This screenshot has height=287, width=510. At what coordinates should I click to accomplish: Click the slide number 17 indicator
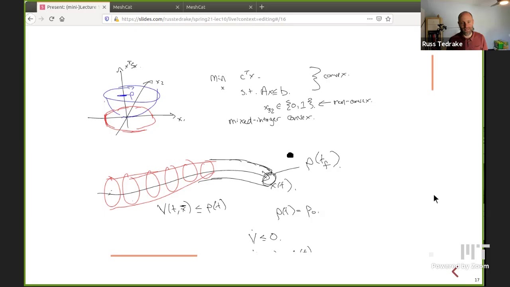[477, 280]
